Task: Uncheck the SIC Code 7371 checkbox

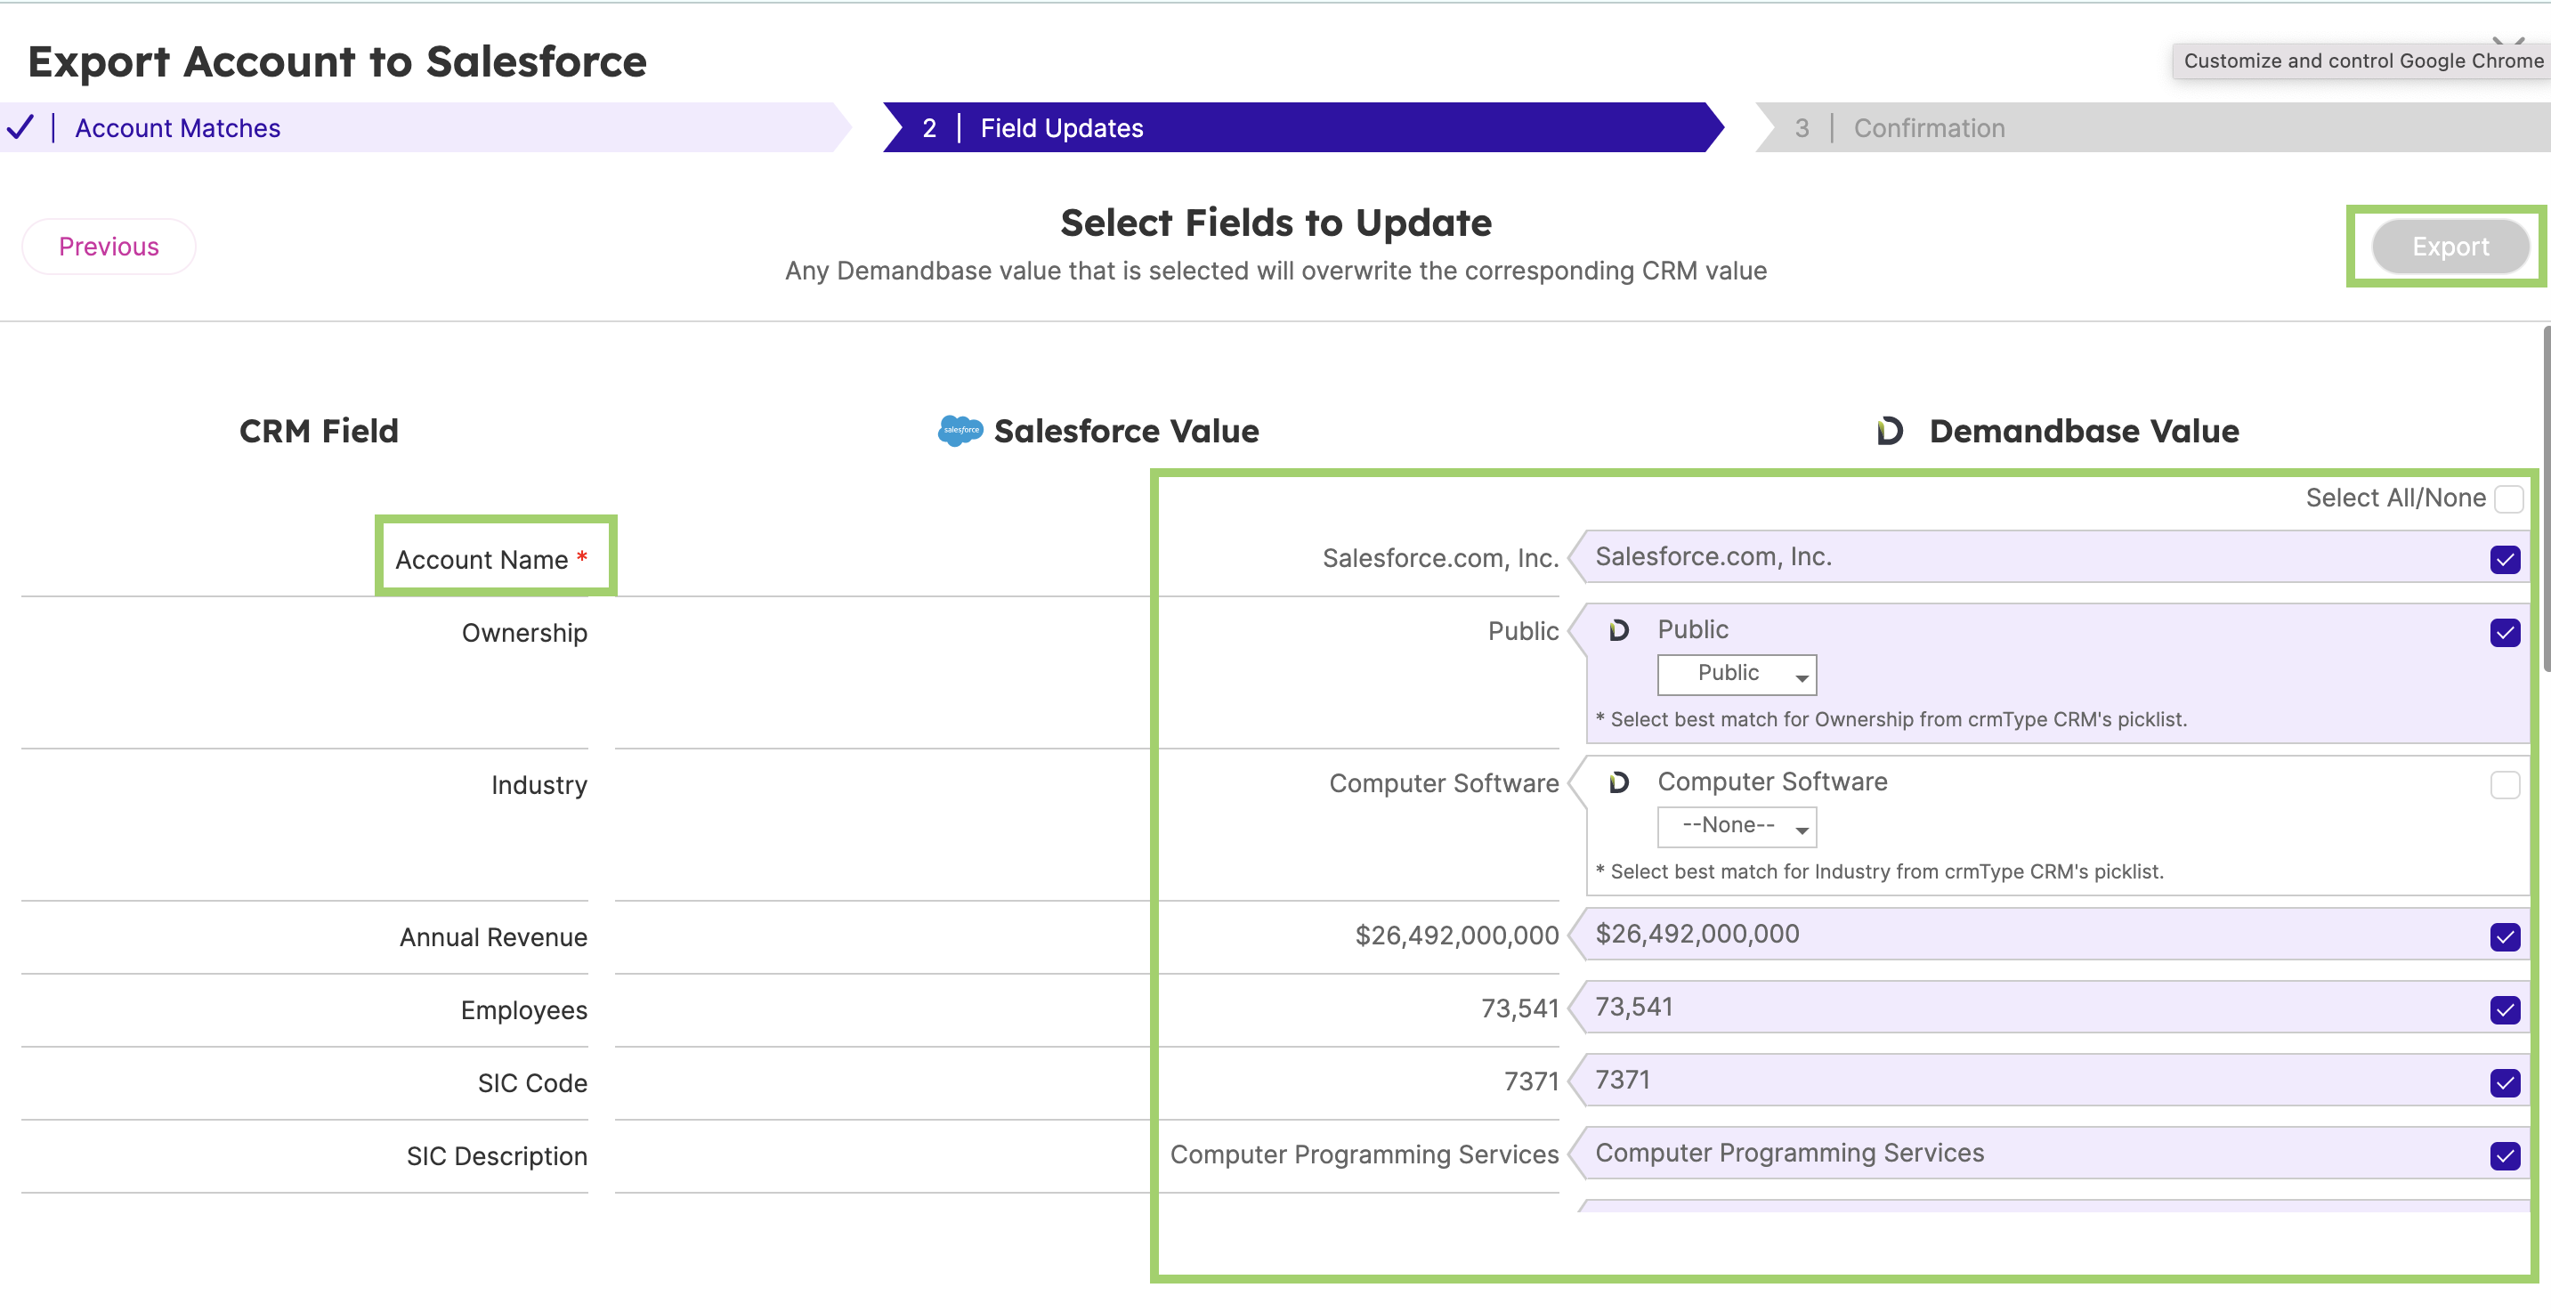Action: point(2505,1083)
